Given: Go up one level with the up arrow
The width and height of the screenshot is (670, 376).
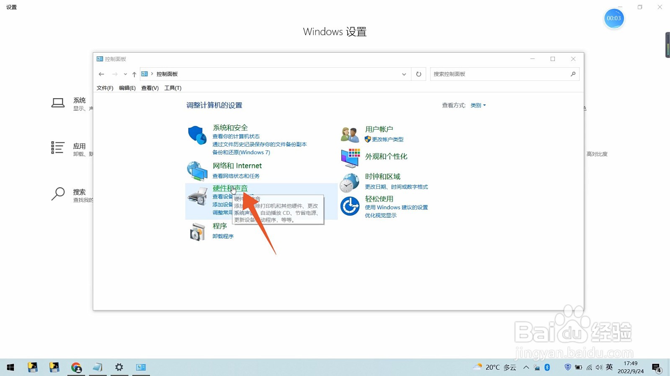Looking at the screenshot, I should click(134, 74).
